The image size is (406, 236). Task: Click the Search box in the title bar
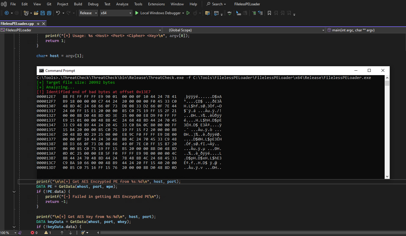216,4
